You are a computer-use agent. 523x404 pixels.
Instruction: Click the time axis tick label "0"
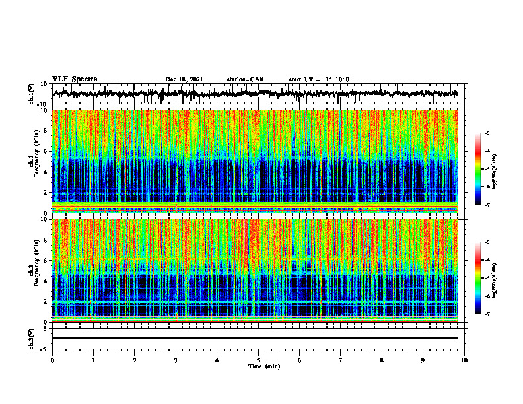coord(52,360)
